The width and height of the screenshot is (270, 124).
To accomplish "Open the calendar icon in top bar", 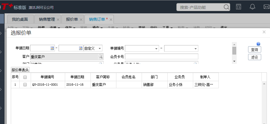I will click(238, 7).
